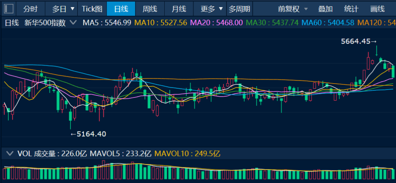Switch to 周线 weekly chart
396x183 pixels.
[150, 8]
